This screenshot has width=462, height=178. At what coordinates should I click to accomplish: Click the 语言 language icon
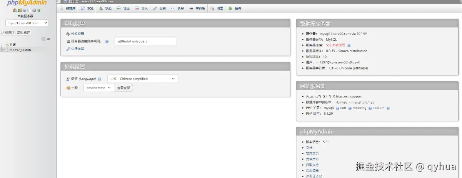[68, 79]
